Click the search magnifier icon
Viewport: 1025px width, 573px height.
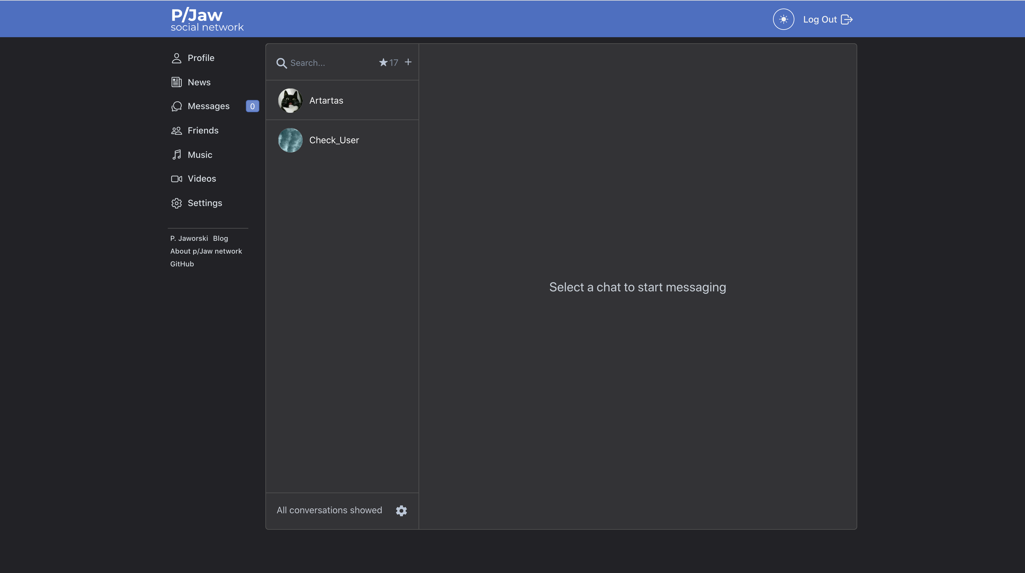point(281,63)
